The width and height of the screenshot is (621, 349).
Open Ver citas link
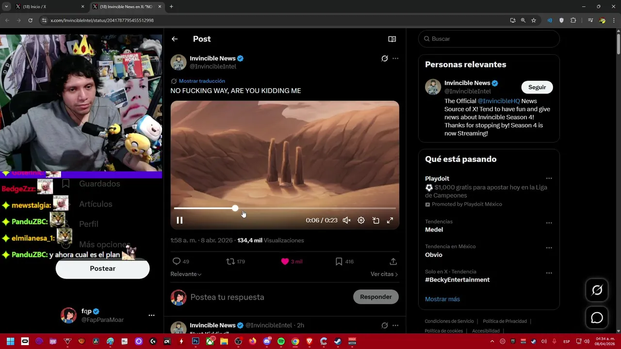(x=384, y=274)
